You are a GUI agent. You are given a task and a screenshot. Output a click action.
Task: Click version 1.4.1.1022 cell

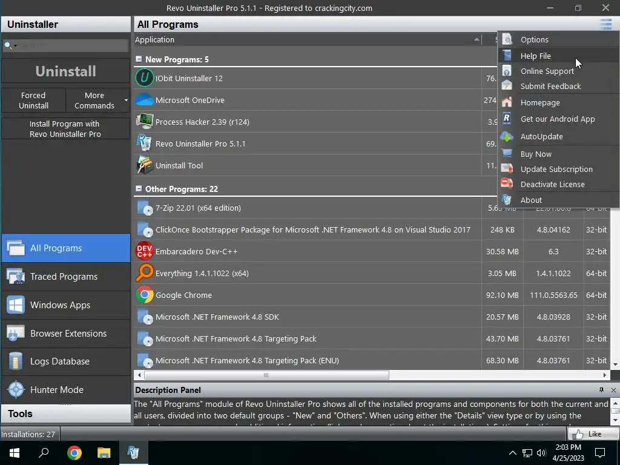tap(553, 273)
